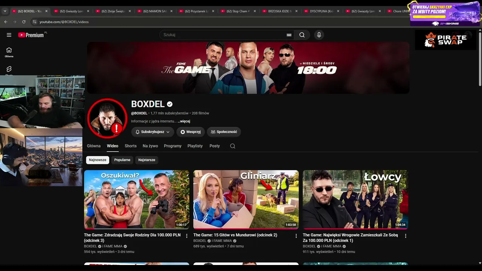
Task: Go back with browser back arrow
Action: coord(6,22)
